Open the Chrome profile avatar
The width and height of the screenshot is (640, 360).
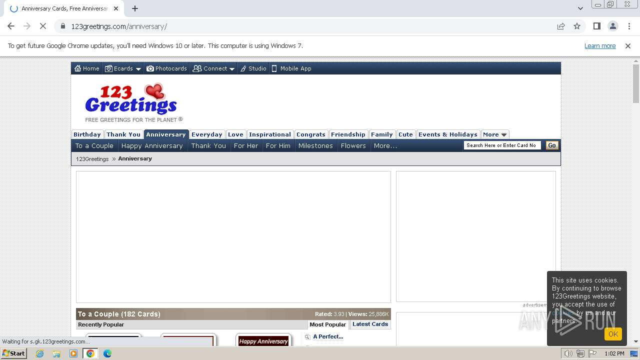(x=612, y=26)
